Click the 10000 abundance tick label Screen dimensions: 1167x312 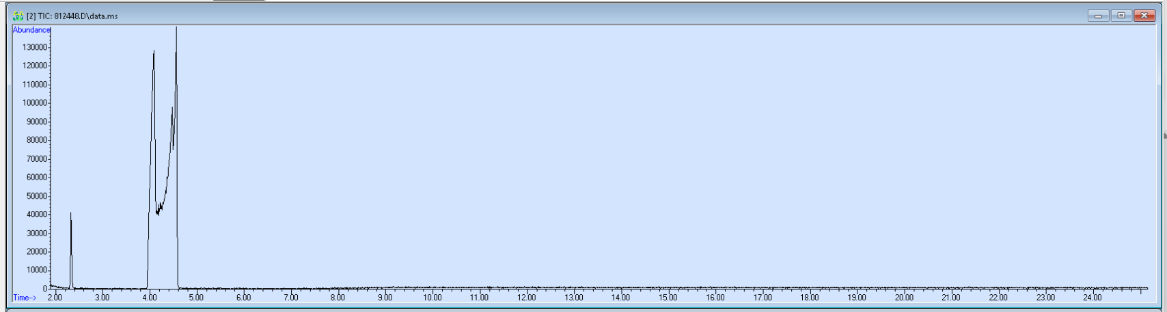(37, 270)
